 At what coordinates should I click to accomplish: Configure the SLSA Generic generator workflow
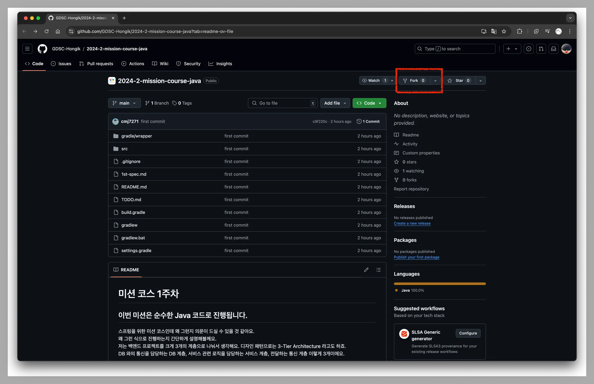468,333
